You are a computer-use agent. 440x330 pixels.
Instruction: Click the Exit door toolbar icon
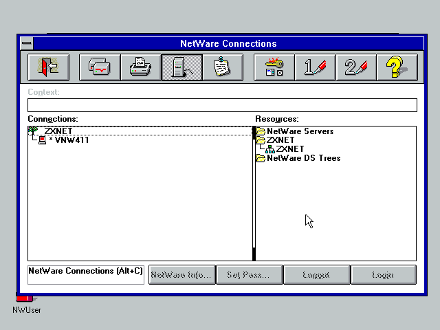(49, 67)
